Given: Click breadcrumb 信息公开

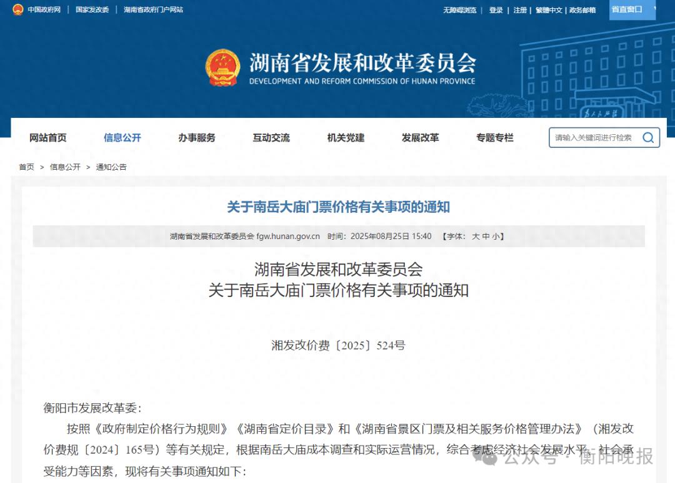Looking at the screenshot, I should tap(65, 167).
